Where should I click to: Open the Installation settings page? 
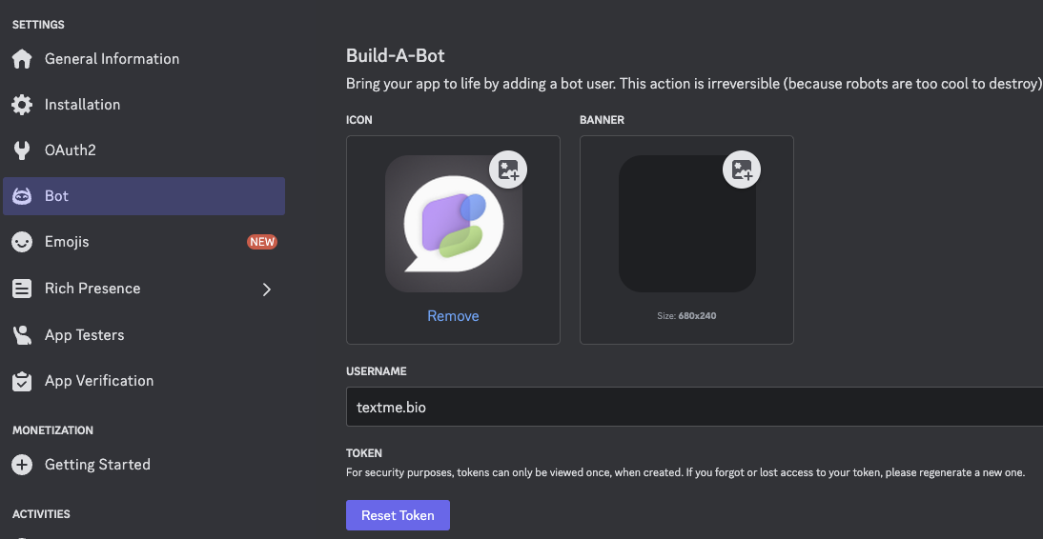82,105
